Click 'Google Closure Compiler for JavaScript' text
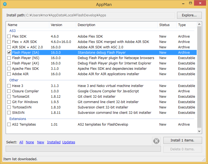The height and width of the screenshot is (164, 208). pyautogui.click(x=108, y=91)
